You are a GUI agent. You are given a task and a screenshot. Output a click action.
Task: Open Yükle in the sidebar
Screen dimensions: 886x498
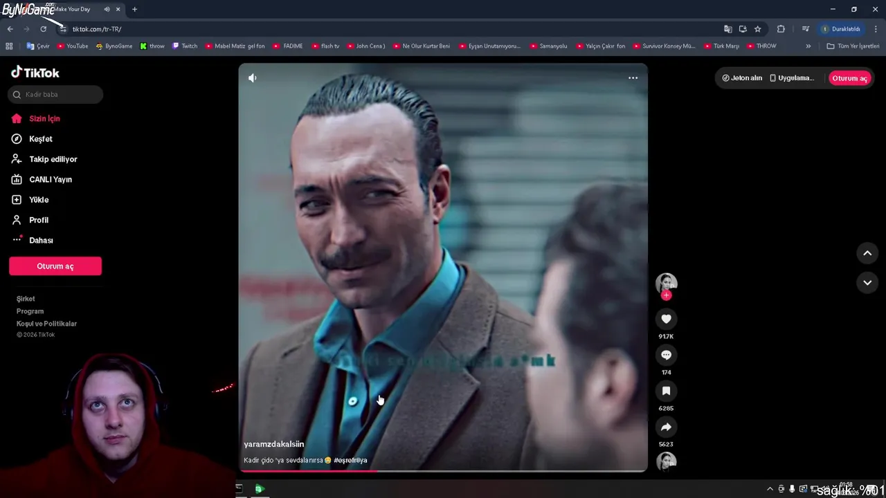click(30, 200)
